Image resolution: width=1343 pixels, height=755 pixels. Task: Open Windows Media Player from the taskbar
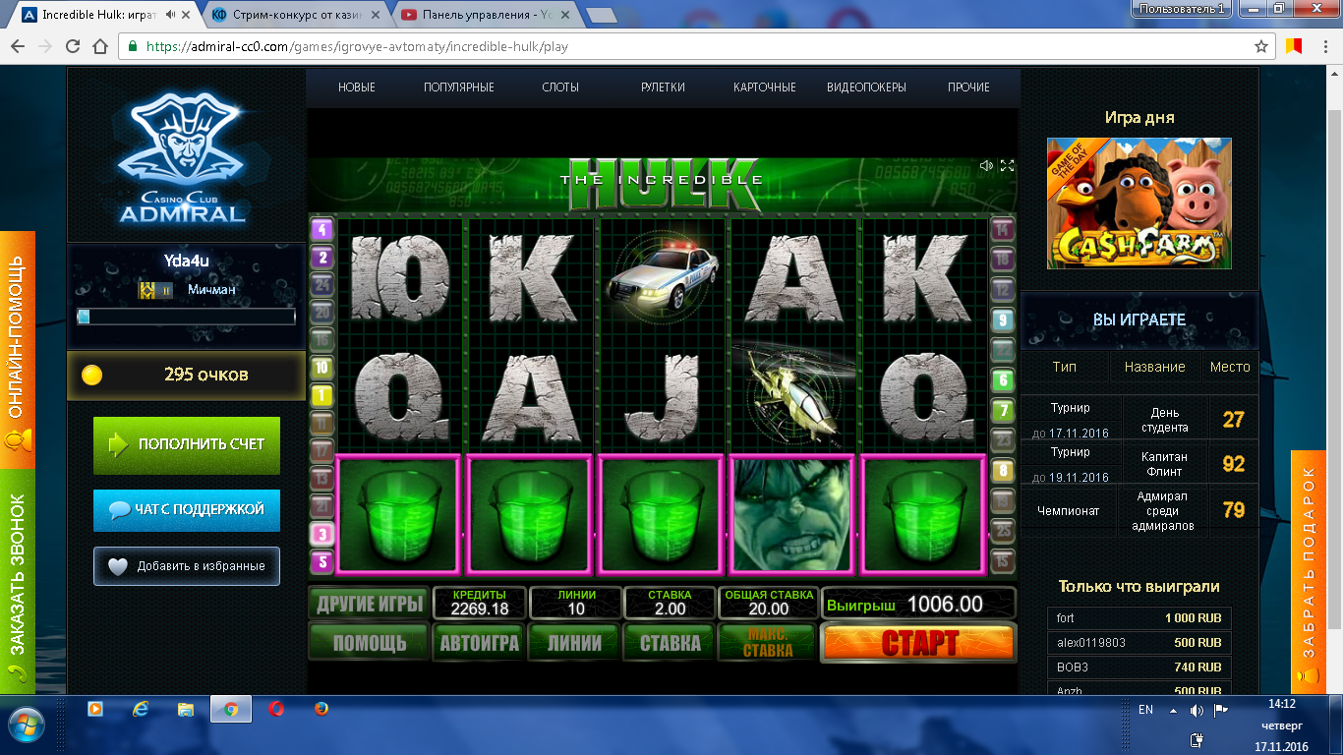click(x=95, y=709)
